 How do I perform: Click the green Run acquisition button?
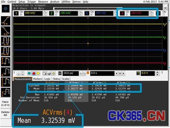pos(29,73)
